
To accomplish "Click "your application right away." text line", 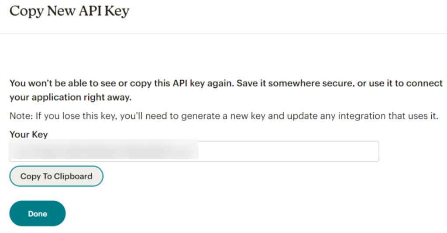I will click(x=70, y=98).
